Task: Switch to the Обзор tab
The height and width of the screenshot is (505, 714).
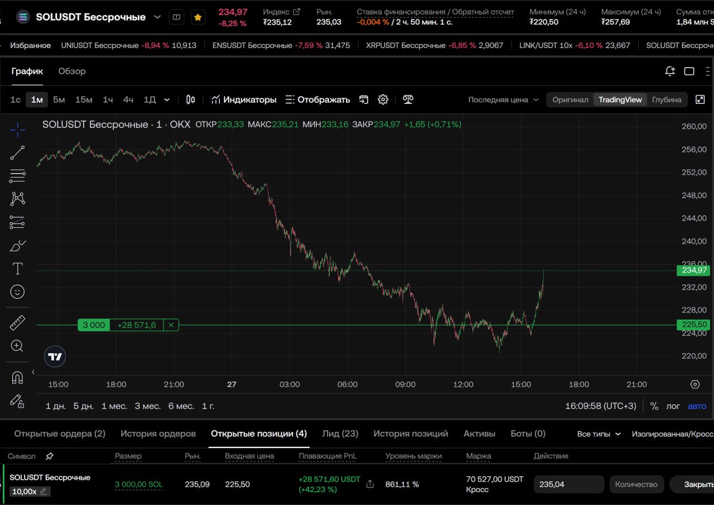Action: 72,71
